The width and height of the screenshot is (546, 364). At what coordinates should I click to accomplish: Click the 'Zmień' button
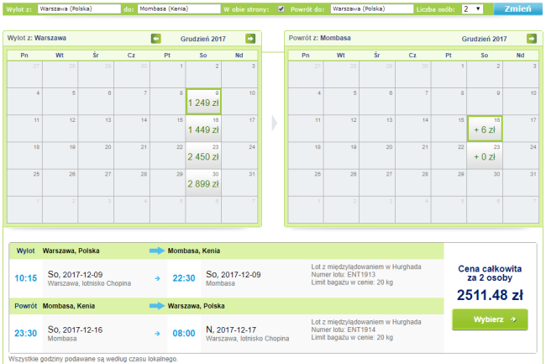point(517,8)
